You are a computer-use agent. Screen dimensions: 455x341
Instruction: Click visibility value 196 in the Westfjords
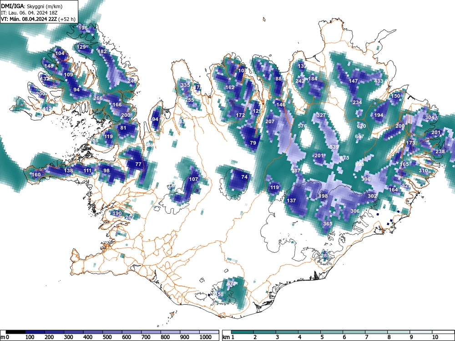(x=83, y=28)
